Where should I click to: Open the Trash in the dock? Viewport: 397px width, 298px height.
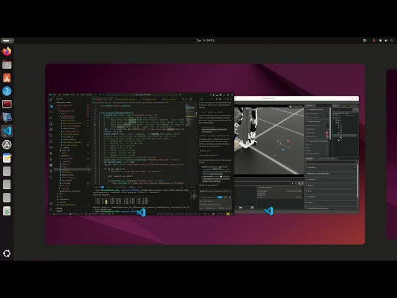(x=7, y=211)
